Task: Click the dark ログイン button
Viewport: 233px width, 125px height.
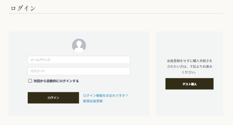Action: click(53, 98)
